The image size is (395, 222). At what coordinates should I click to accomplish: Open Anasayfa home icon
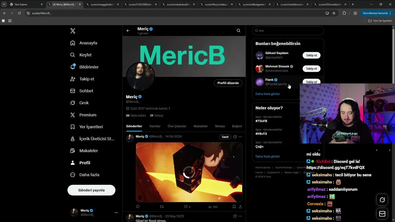click(x=73, y=43)
